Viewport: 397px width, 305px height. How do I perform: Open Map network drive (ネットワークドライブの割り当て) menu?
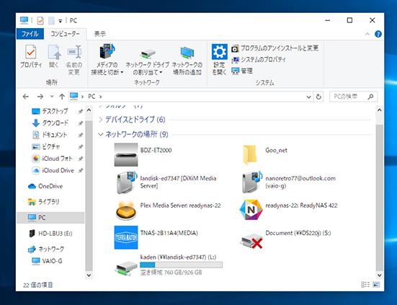(x=148, y=62)
